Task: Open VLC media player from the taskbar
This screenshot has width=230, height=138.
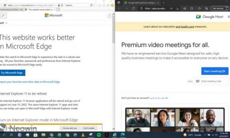Action: pyautogui.click(x=83, y=135)
